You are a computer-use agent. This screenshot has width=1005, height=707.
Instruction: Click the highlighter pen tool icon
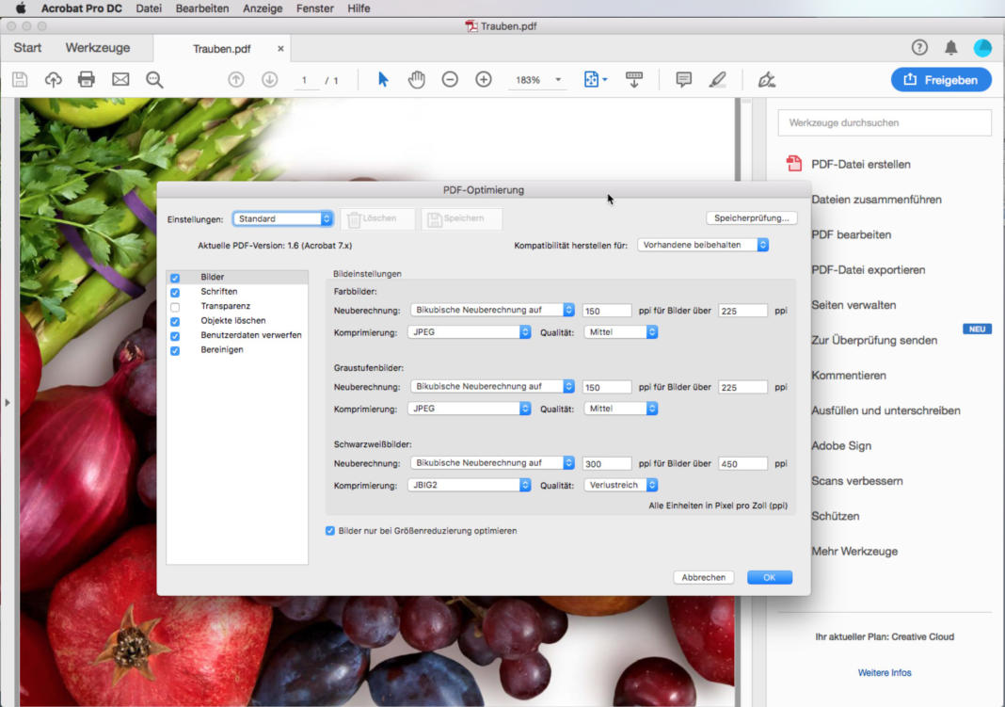[718, 80]
